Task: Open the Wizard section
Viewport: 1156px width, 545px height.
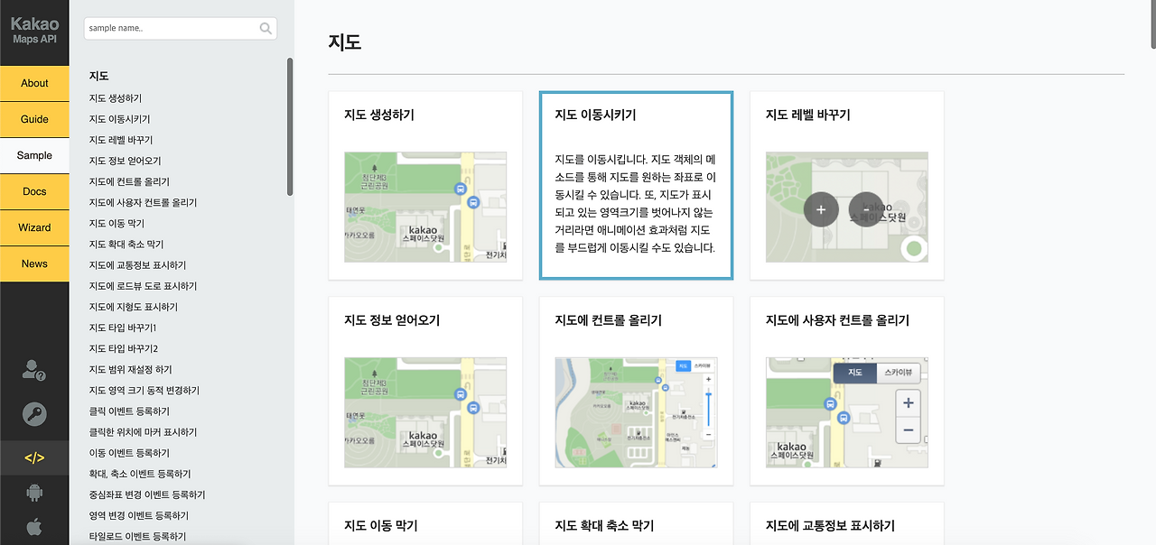Action: [34, 227]
